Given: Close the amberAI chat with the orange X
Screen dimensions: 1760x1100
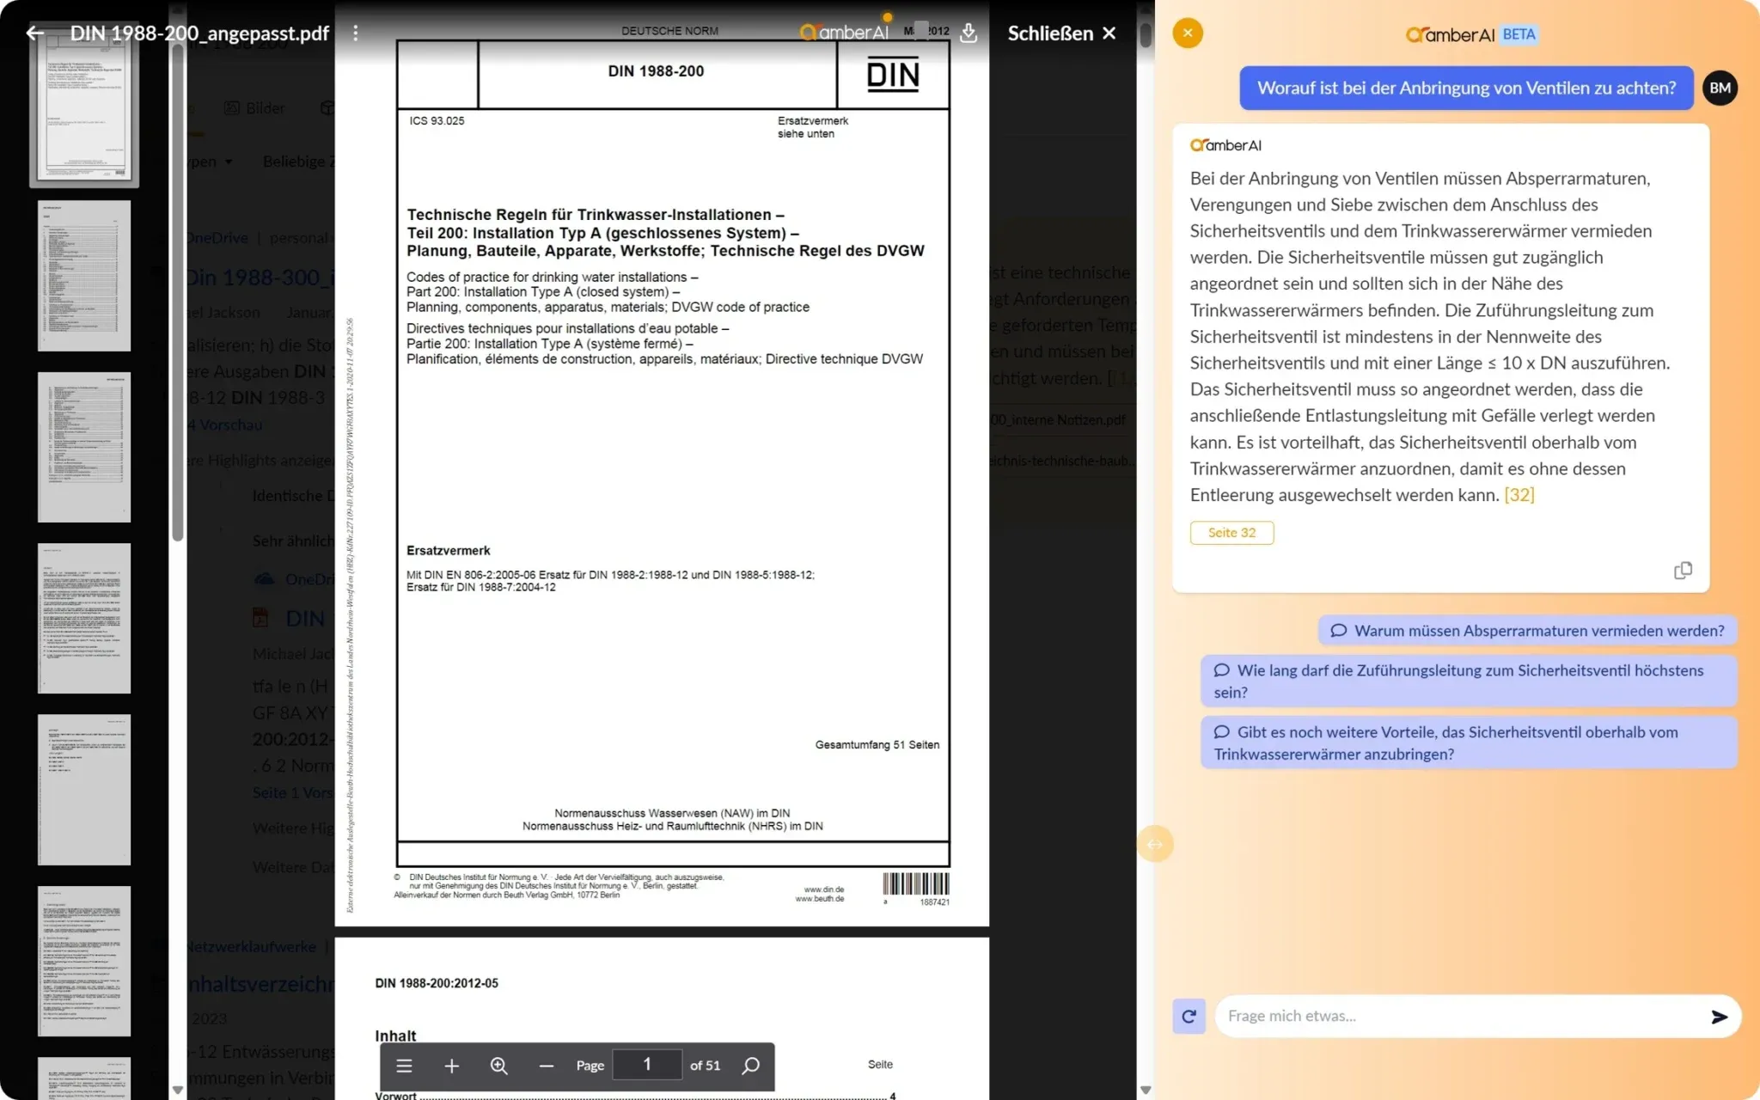Looking at the screenshot, I should [1188, 34].
